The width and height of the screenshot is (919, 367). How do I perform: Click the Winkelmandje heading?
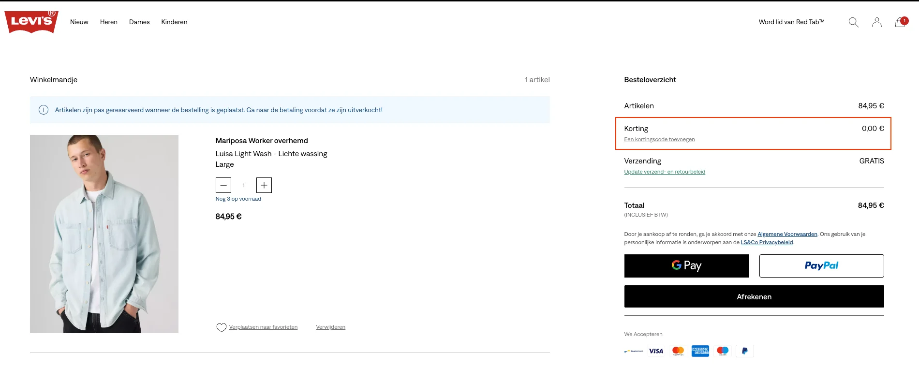(54, 80)
